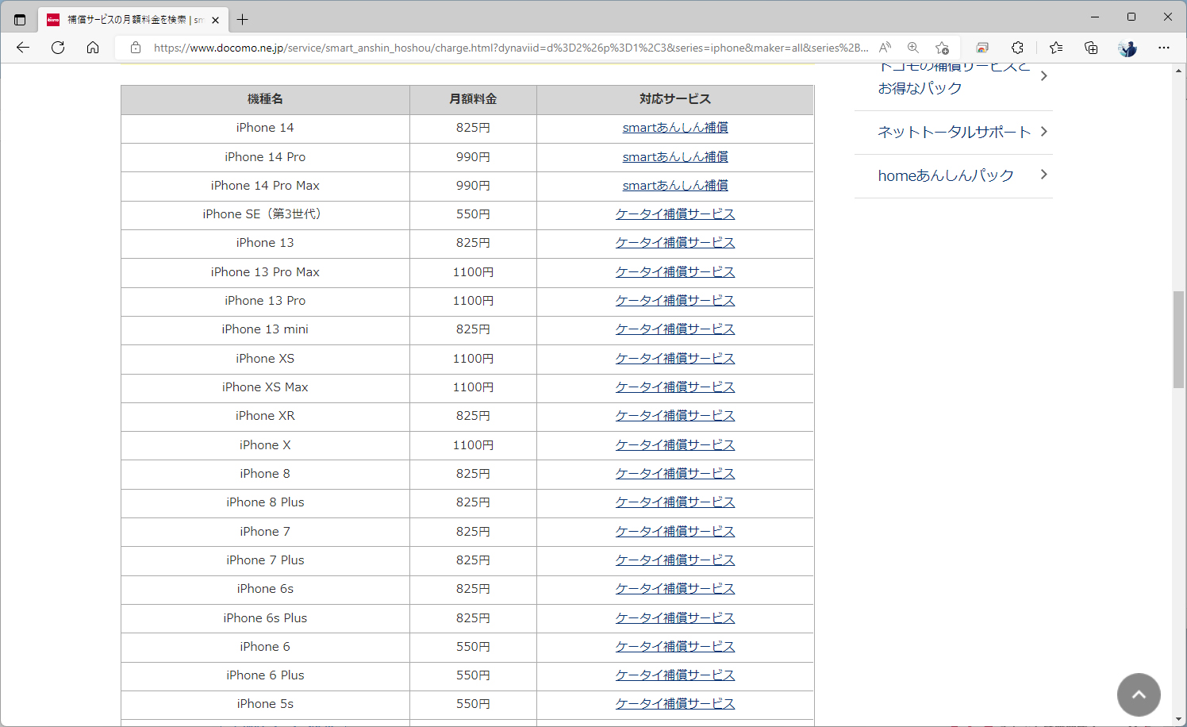Click chevron beside ネットトータルサポート
Image resolution: width=1187 pixels, height=727 pixels.
click(x=1044, y=132)
